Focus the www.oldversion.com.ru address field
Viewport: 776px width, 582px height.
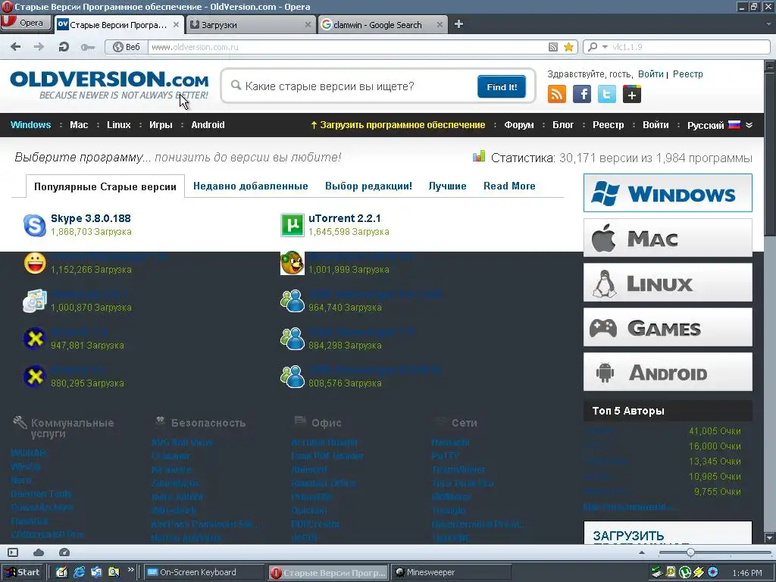(x=346, y=47)
